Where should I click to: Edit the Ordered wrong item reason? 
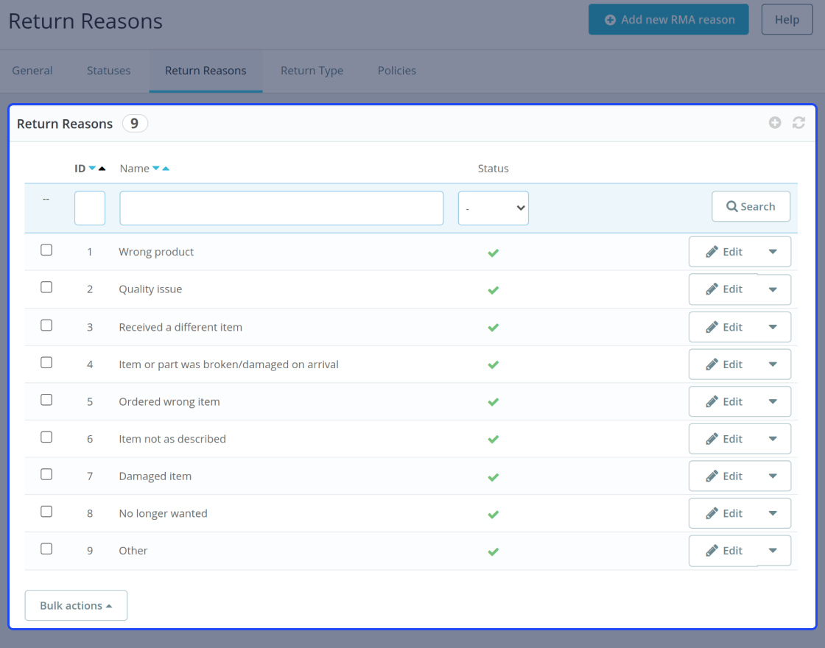724,401
